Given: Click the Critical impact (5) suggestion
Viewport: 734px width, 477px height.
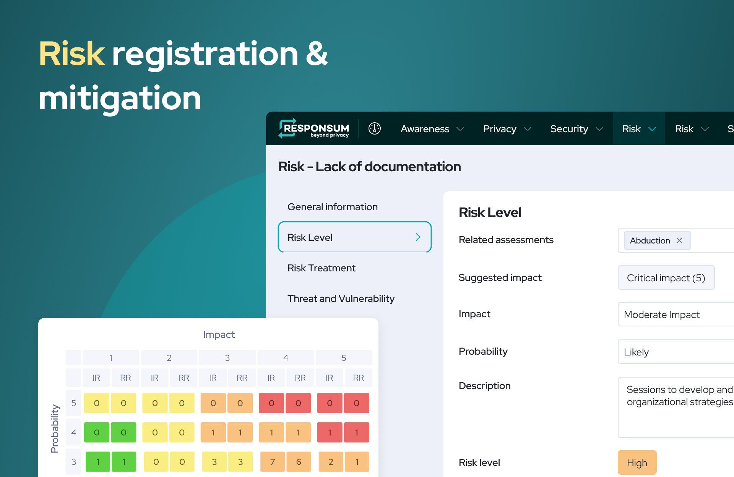Looking at the screenshot, I should coord(666,278).
